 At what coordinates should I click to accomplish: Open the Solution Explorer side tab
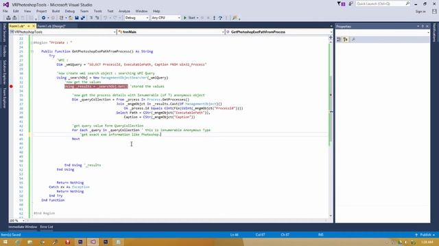[x=5, y=72]
